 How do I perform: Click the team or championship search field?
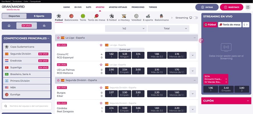point(26,106)
